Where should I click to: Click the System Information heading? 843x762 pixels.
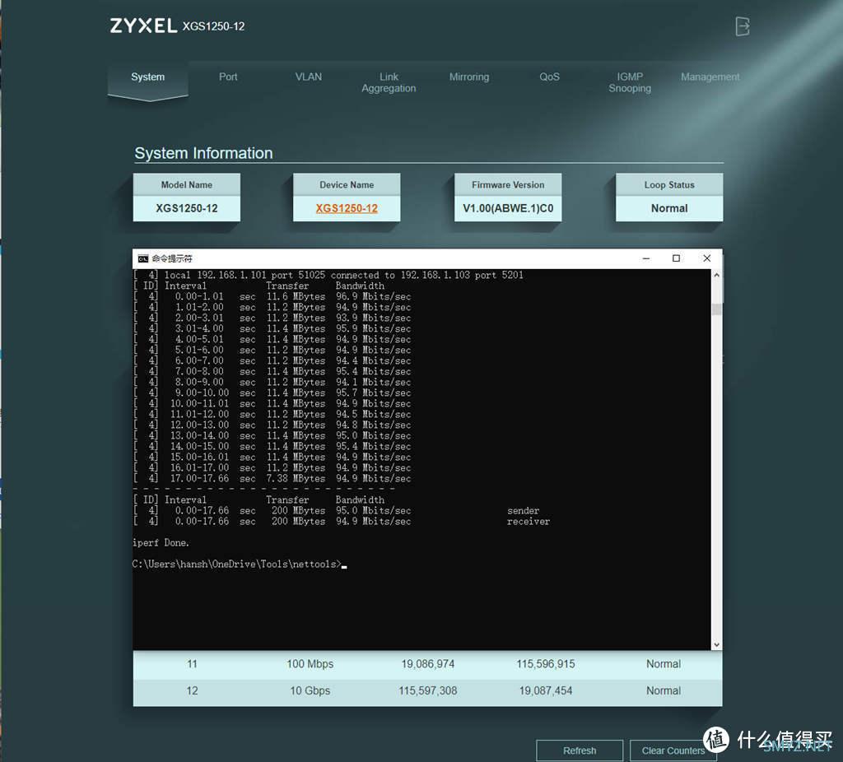204,153
